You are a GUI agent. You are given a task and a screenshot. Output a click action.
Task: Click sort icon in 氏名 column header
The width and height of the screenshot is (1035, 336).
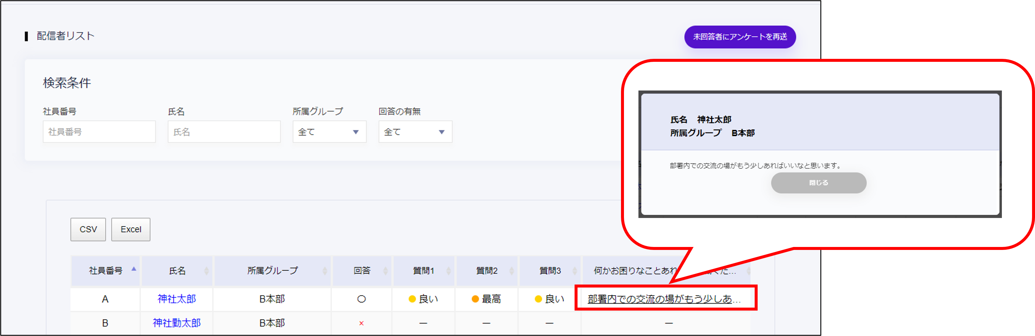tap(206, 271)
